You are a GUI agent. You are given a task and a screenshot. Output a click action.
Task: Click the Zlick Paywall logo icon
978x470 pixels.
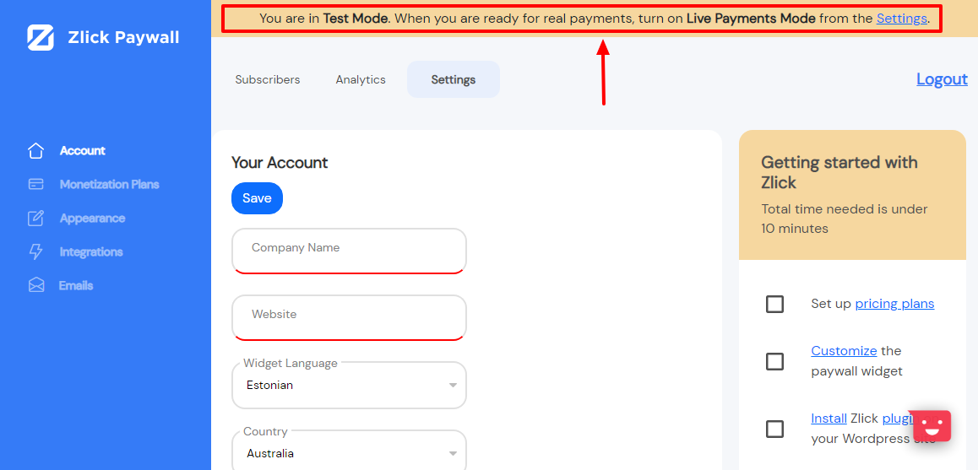[41, 38]
